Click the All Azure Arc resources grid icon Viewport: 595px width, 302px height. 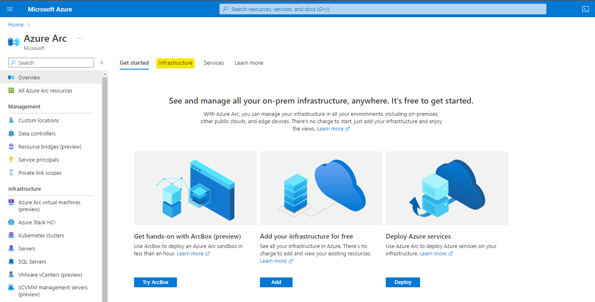[11, 90]
